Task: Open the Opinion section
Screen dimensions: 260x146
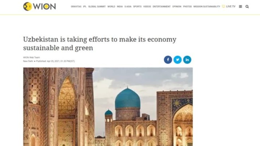Action: tap(177, 7)
